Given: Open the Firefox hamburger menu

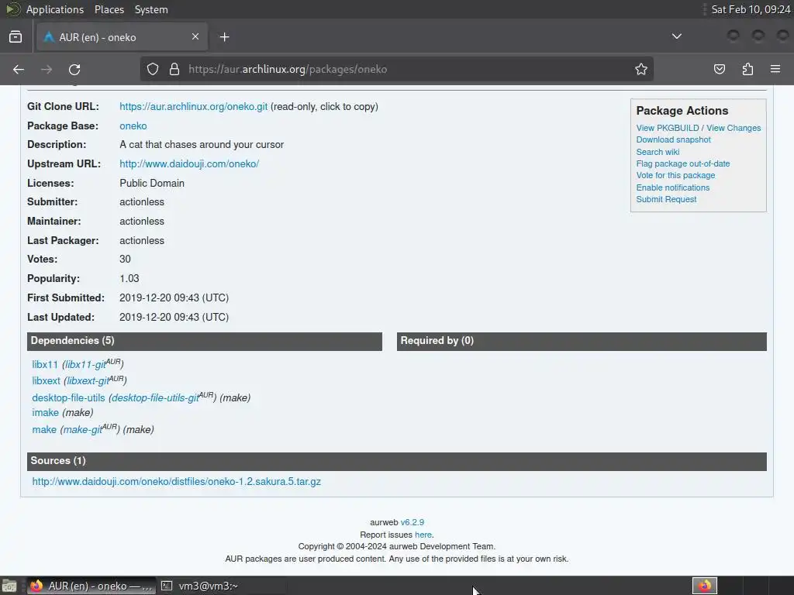Looking at the screenshot, I should [775, 69].
